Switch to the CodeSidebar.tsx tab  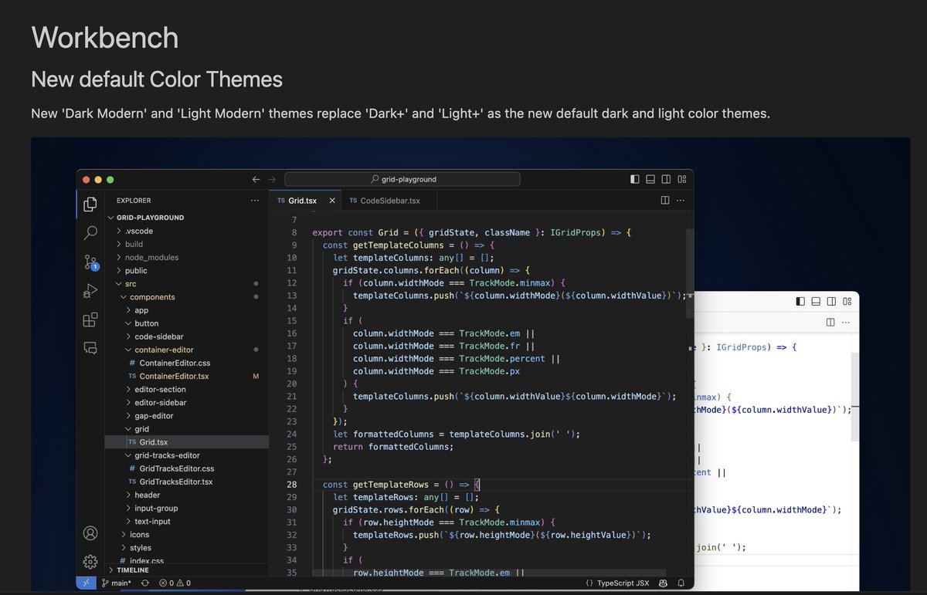(389, 201)
